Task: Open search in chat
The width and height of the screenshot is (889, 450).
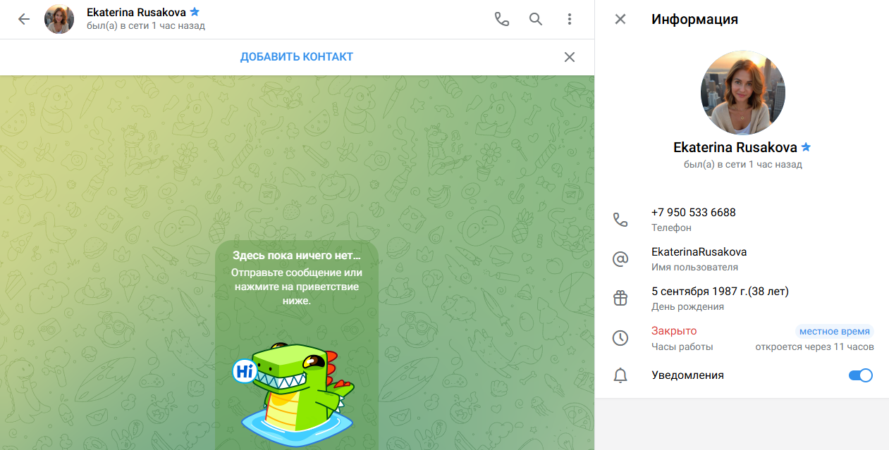Action: coord(536,20)
